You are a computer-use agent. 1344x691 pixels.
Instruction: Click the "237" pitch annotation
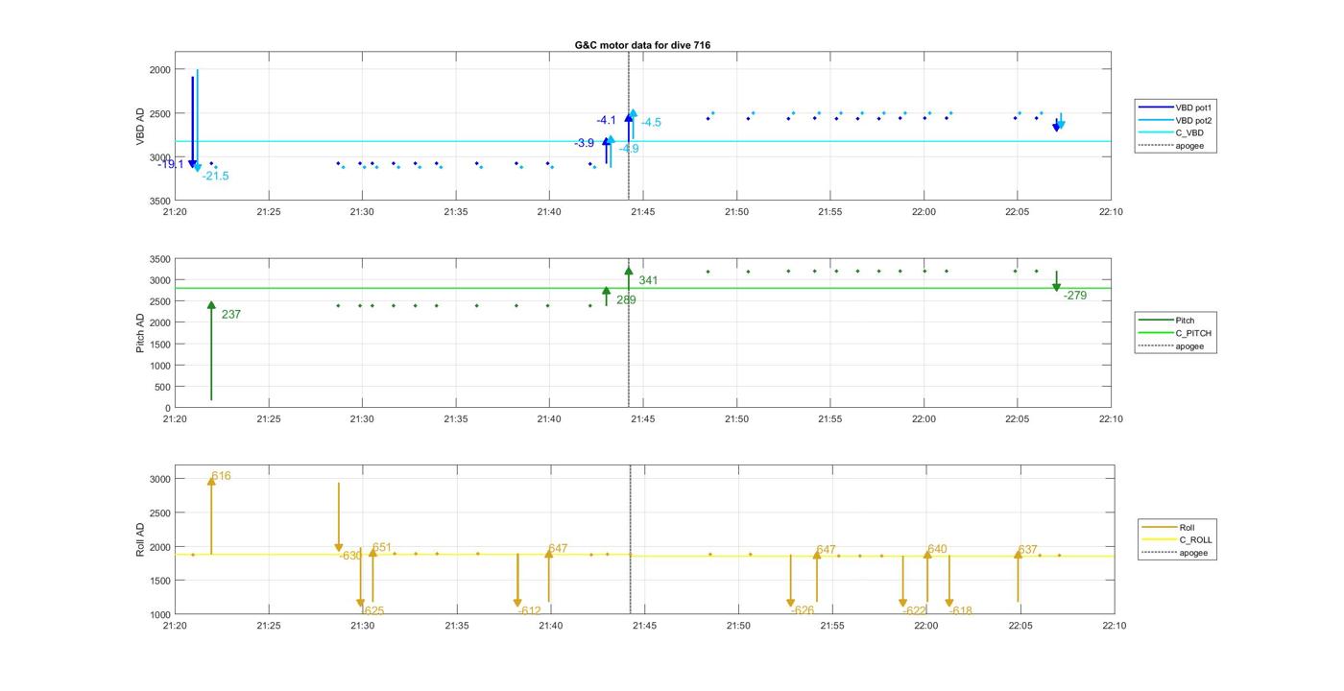point(231,315)
